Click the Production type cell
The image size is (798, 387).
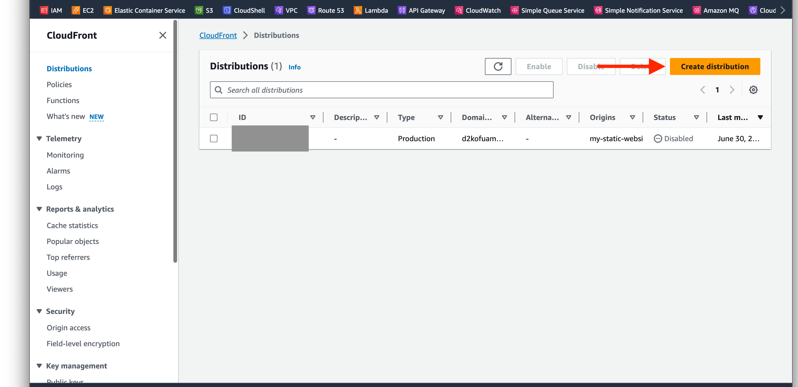(x=416, y=138)
